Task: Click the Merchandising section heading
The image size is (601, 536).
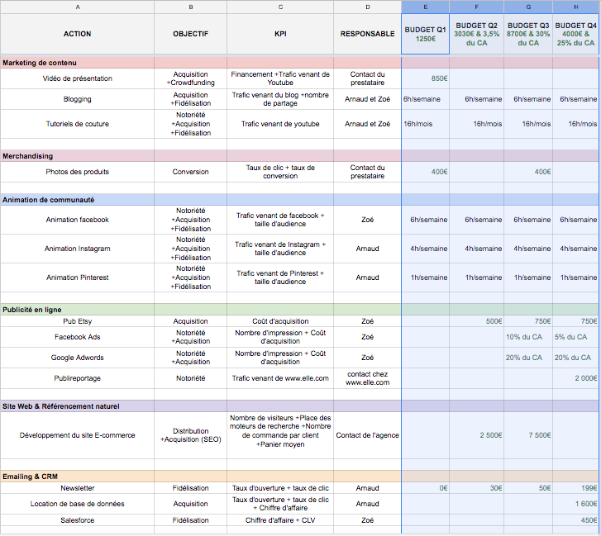Action: click(77, 155)
